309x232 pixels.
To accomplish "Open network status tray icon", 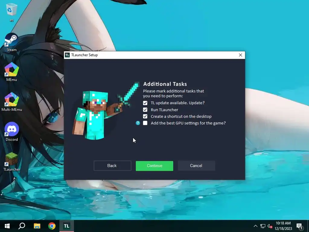I will coord(263,226).
